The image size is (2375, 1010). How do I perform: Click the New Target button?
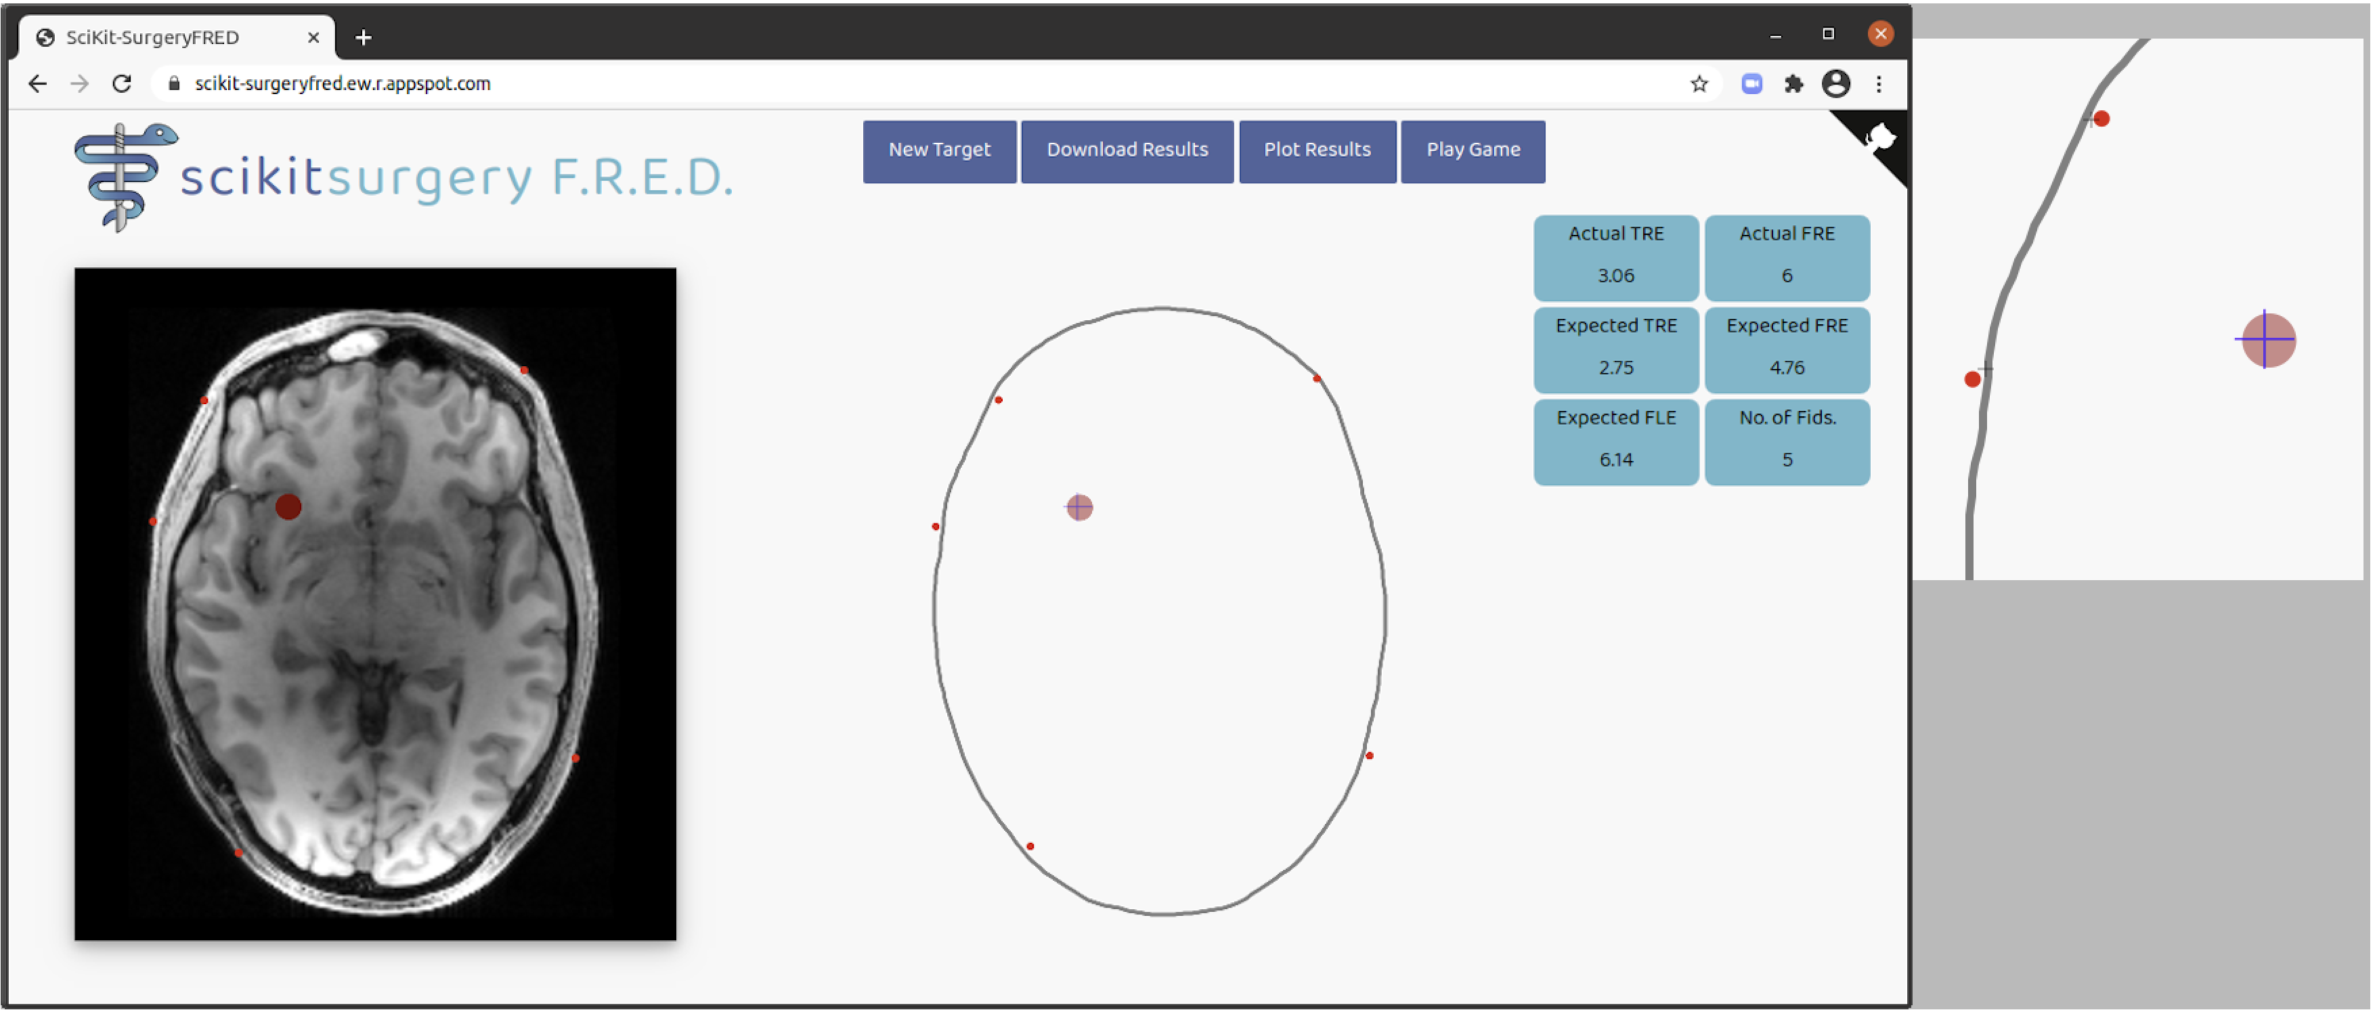[x=939, y=148]
